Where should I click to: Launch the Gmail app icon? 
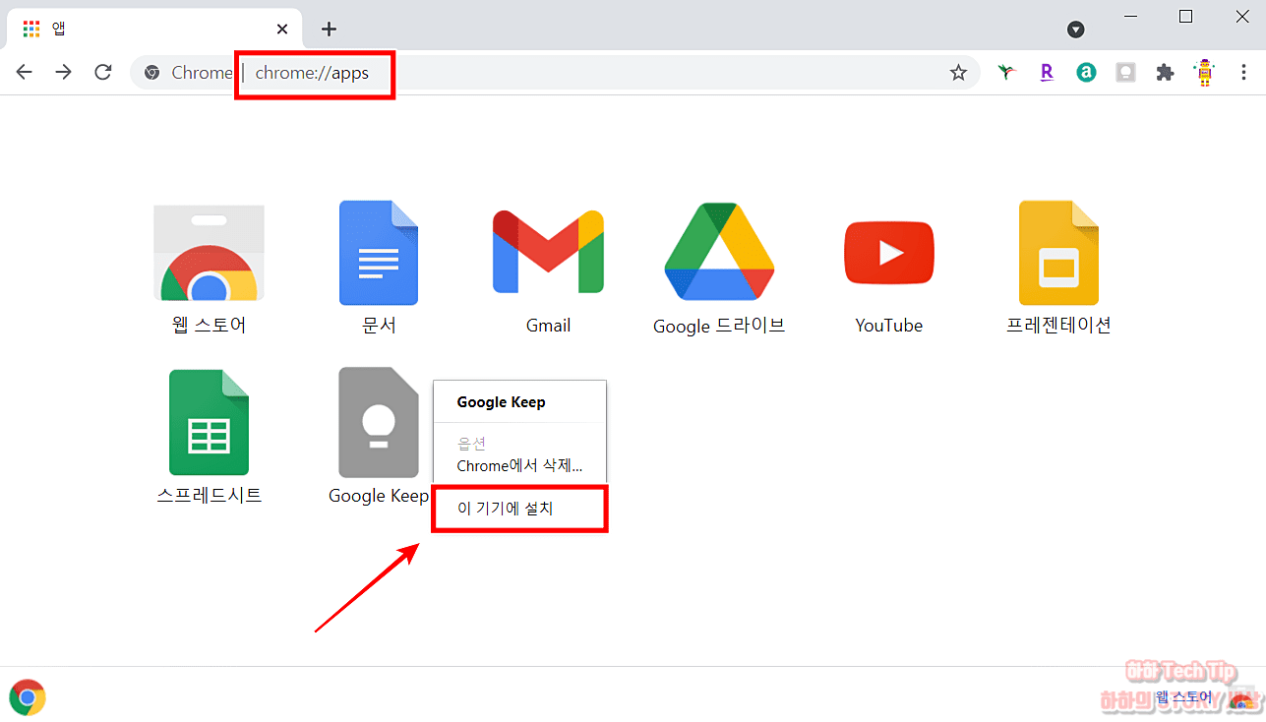[548, 252]
